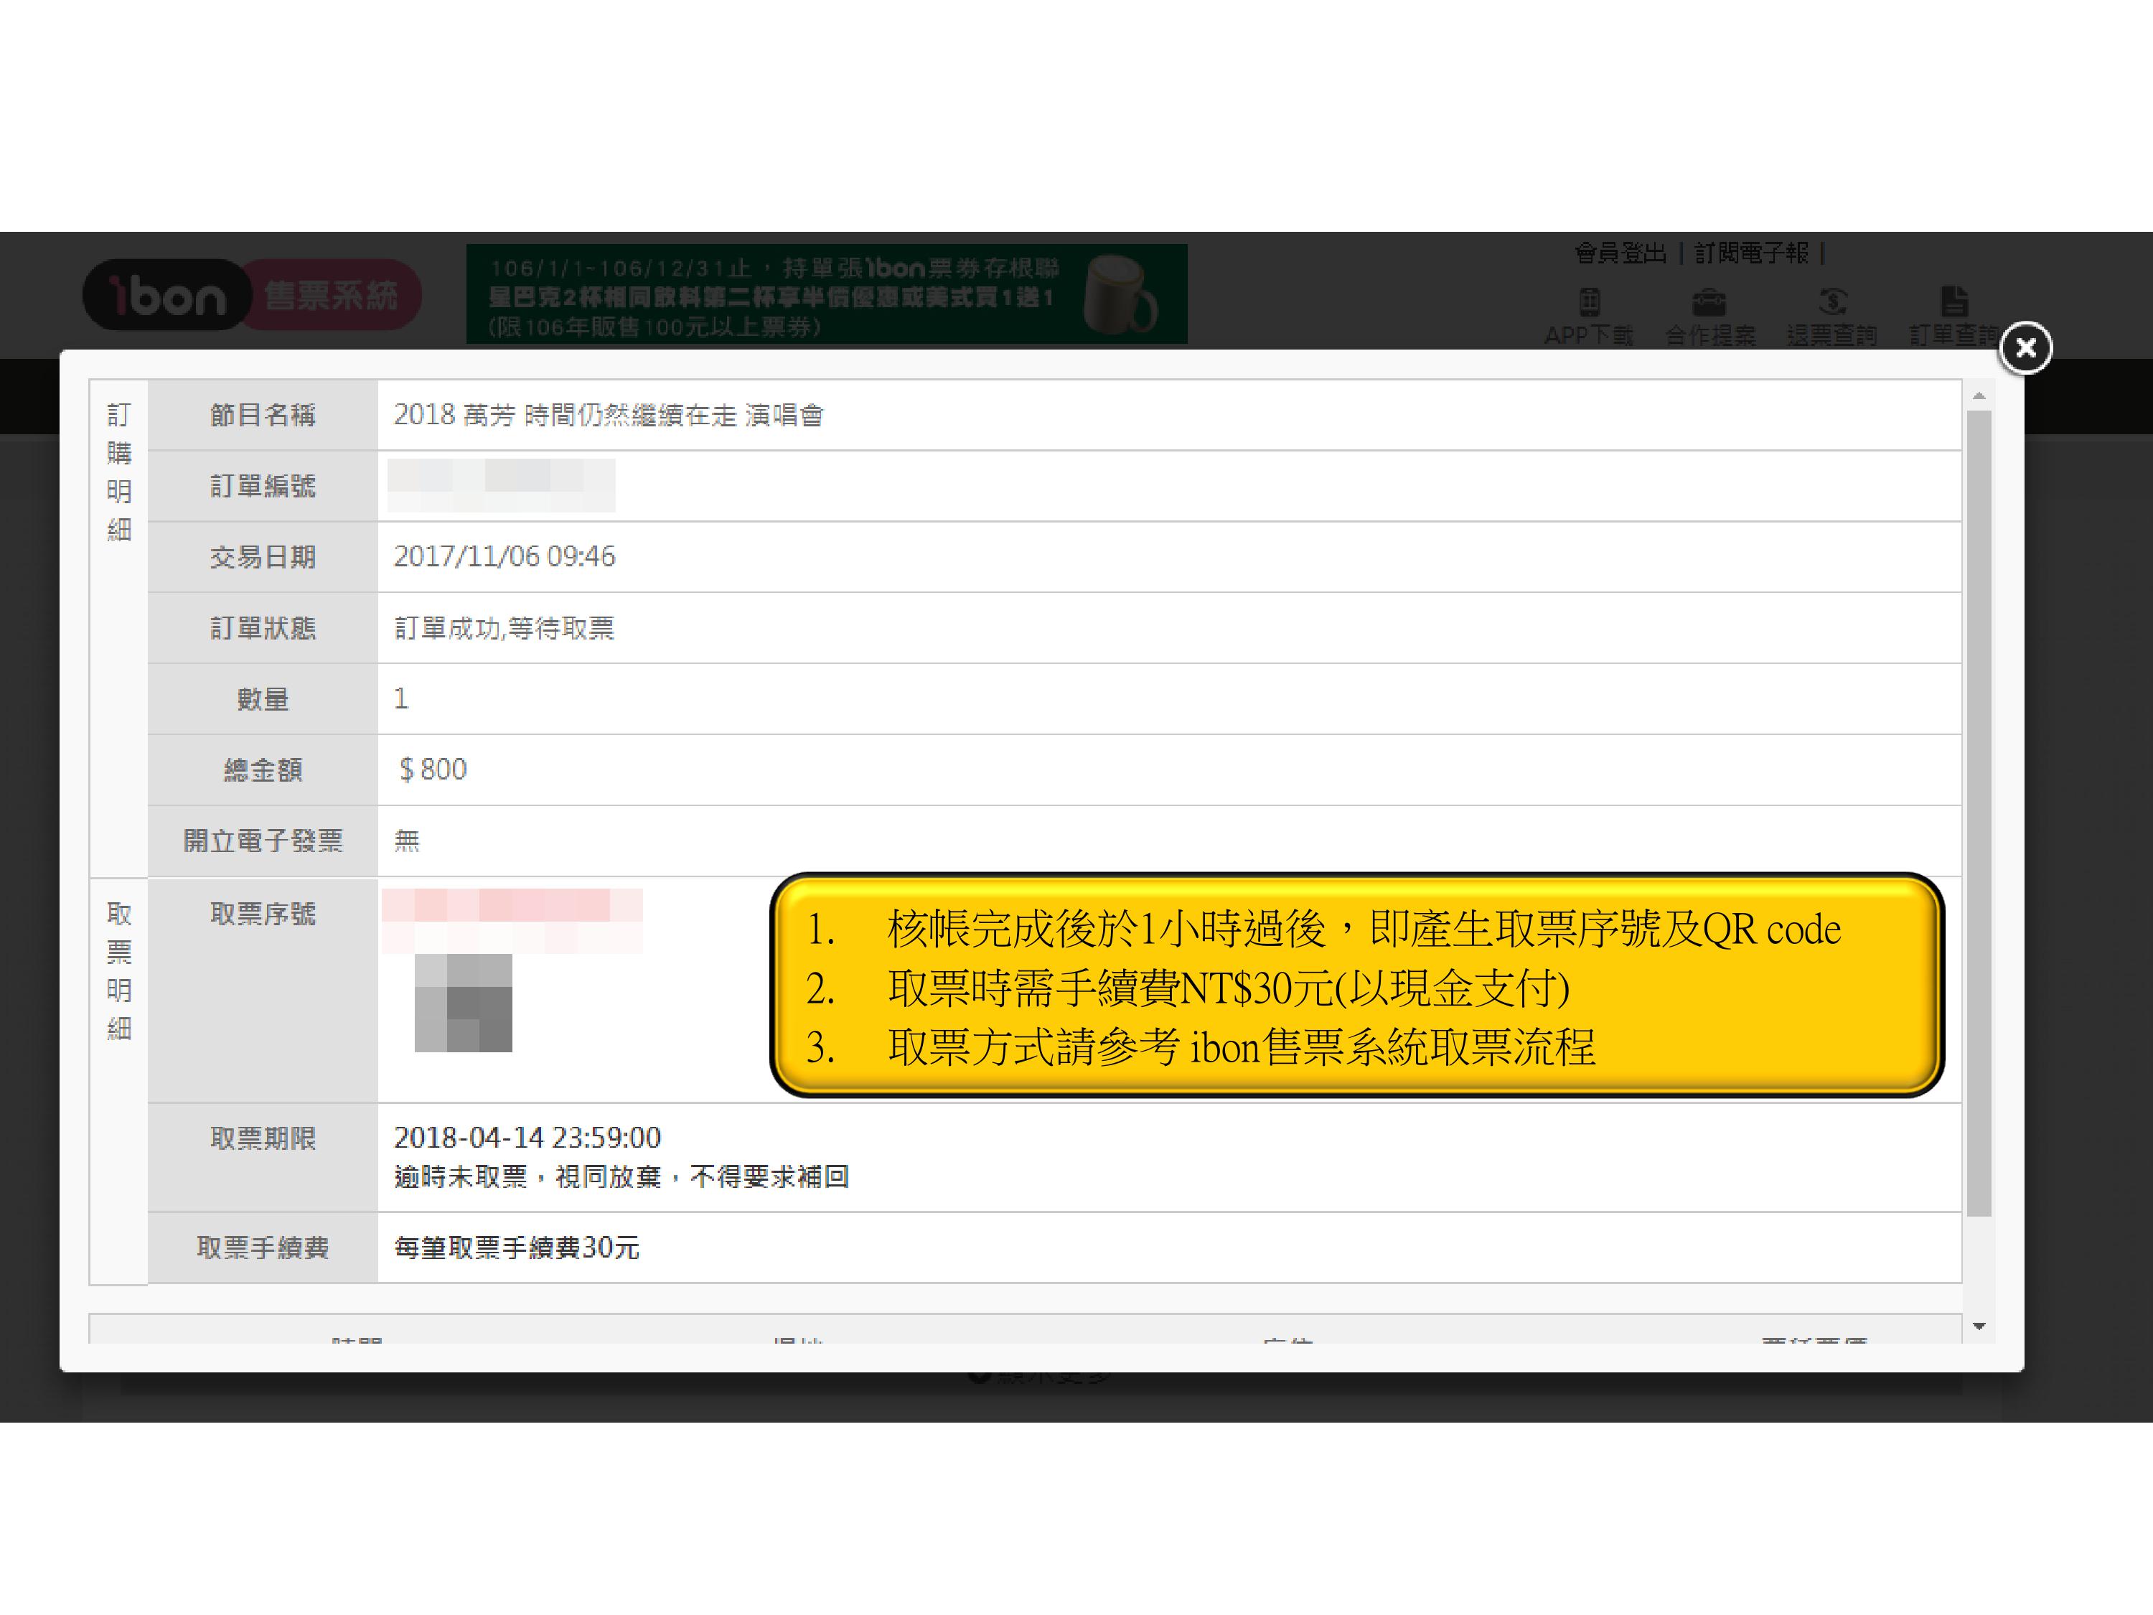Click the 售票系統 red logo badge
This screenshot has width=2153, height=1615.
[x=331, y=295]
